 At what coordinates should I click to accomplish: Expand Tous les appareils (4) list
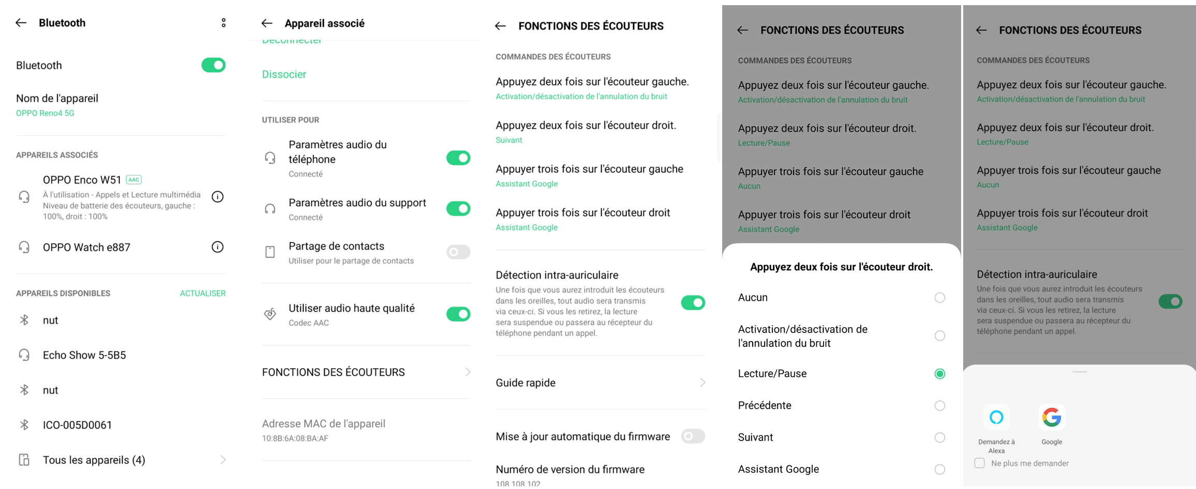121,460
